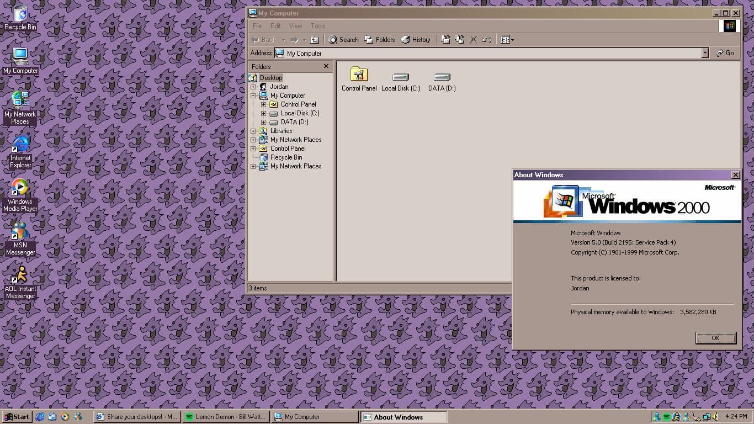754x424 pixels.
Task: Click the Copy To toolbar icon
Action: coord(459,40)
